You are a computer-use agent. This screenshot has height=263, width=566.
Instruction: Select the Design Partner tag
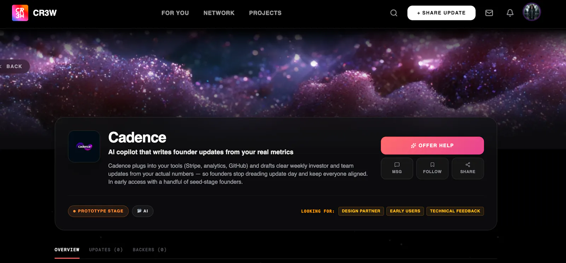[361, 211]
